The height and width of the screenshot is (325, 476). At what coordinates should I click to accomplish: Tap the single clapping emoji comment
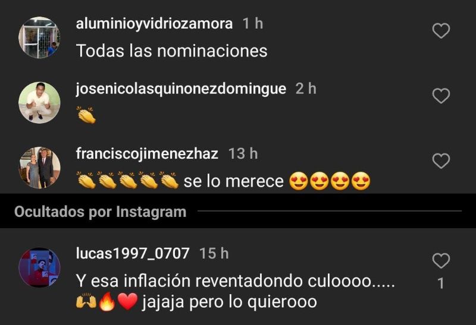click(x=86, y=115)
